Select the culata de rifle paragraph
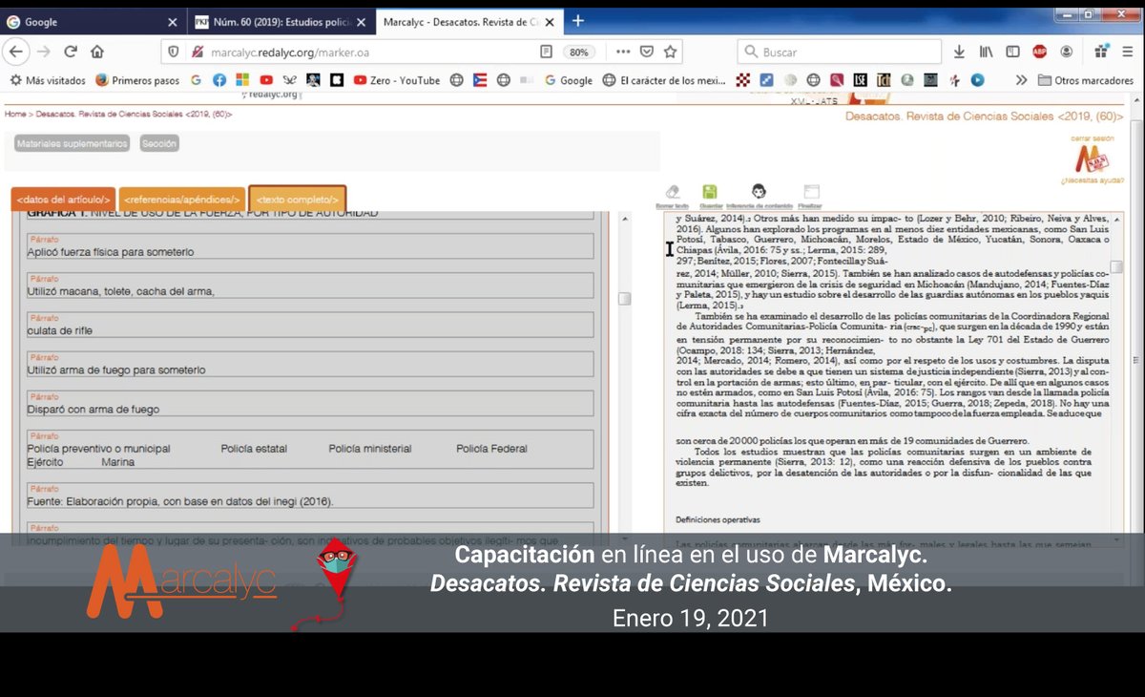The width and height of the screenshot is (1145, 697). point(309,324)
